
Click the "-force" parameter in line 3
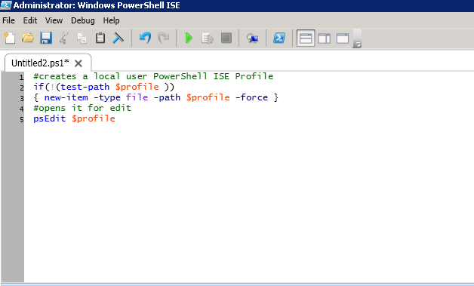click(x=251, y=97)
